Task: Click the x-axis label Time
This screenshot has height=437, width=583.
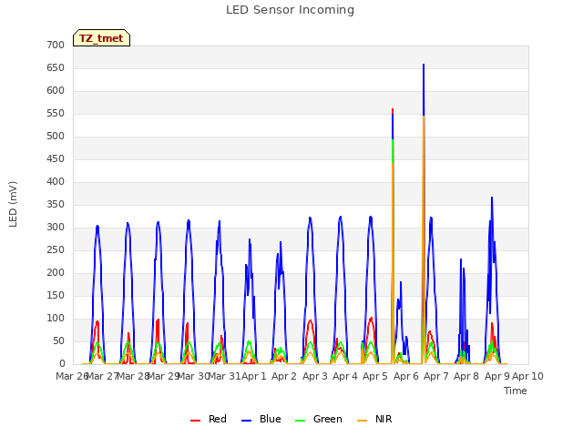Action: (516, 391)
